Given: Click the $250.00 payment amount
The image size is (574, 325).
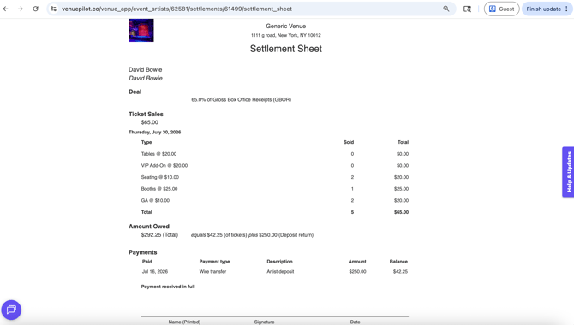Looking at the screenshot, I should click(x=357, y=272).
